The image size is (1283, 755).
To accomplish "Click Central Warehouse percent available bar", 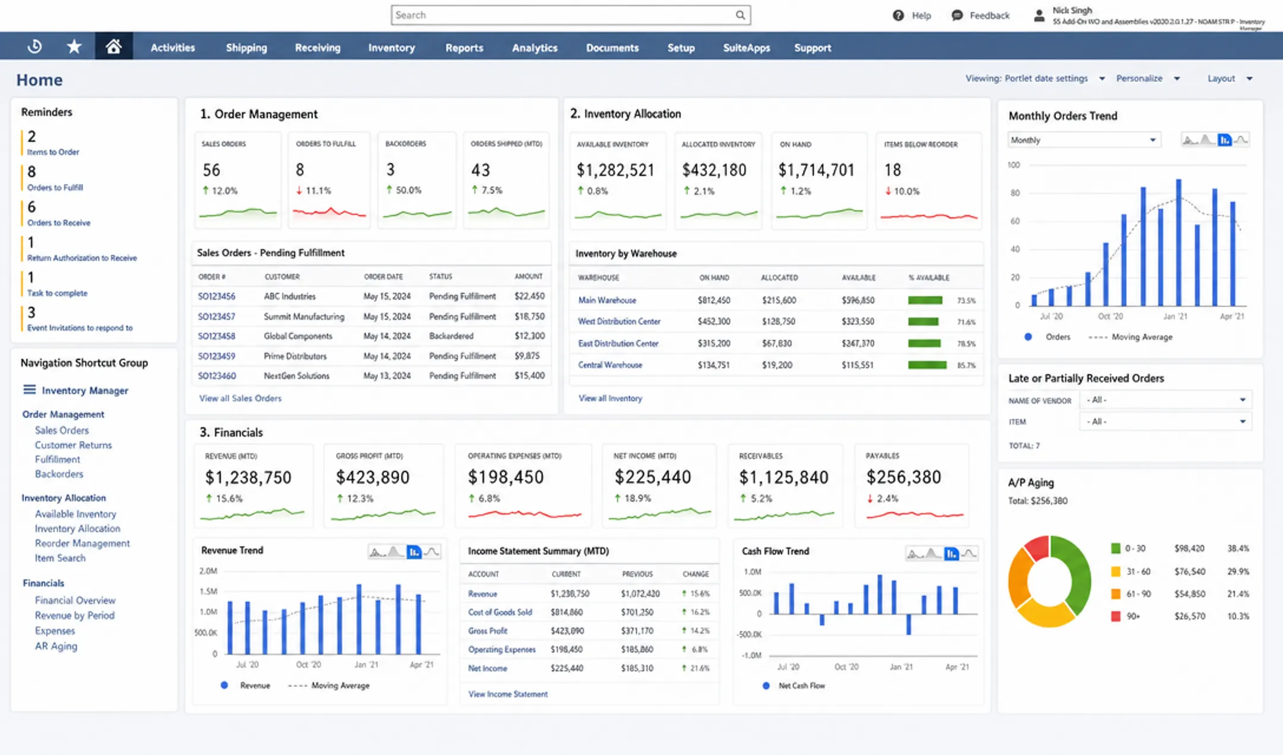I will click(x=927, y=365).
